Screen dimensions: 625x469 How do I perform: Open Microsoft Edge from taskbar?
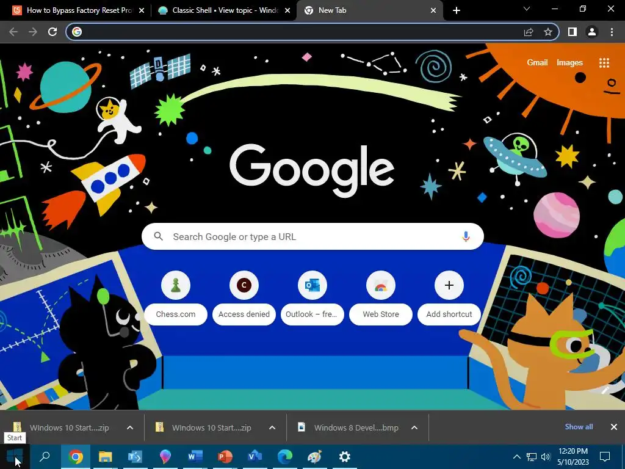click(x=284, y=457)
